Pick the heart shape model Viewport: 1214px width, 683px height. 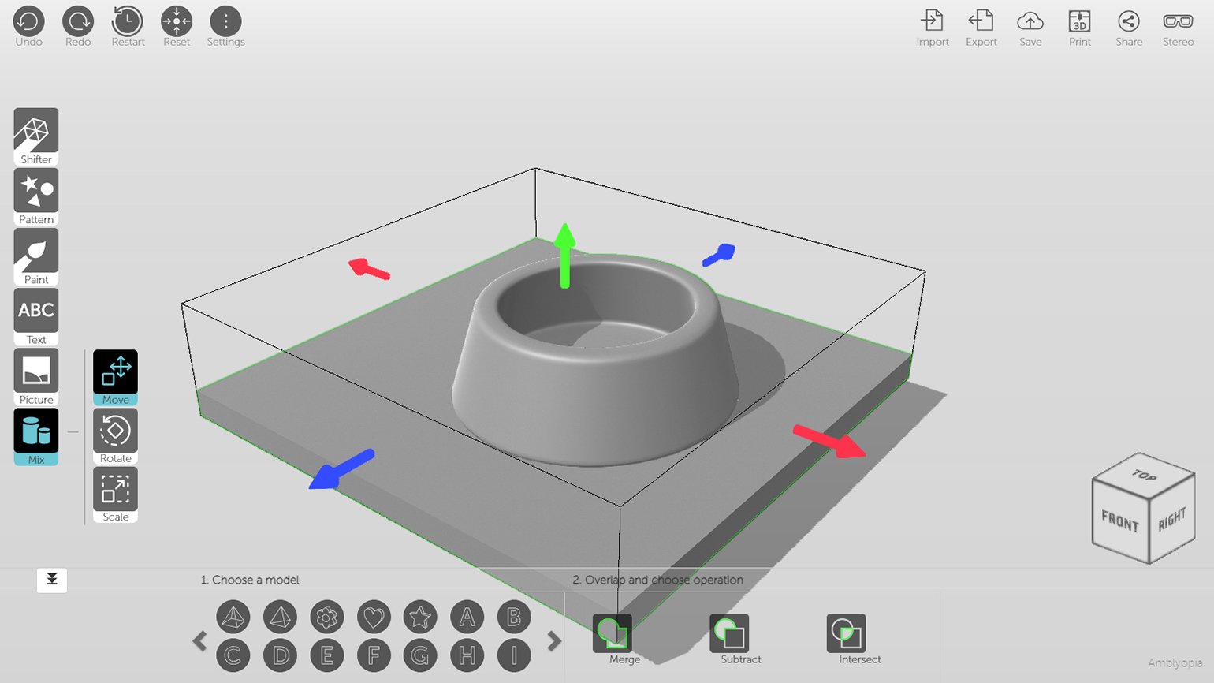(374, 617)
